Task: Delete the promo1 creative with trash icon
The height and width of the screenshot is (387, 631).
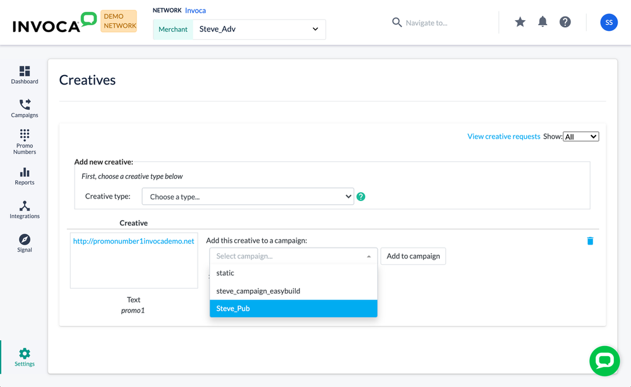Action: [590, 241]
